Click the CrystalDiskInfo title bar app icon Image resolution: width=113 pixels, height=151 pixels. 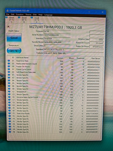click(x=8, y=11)
